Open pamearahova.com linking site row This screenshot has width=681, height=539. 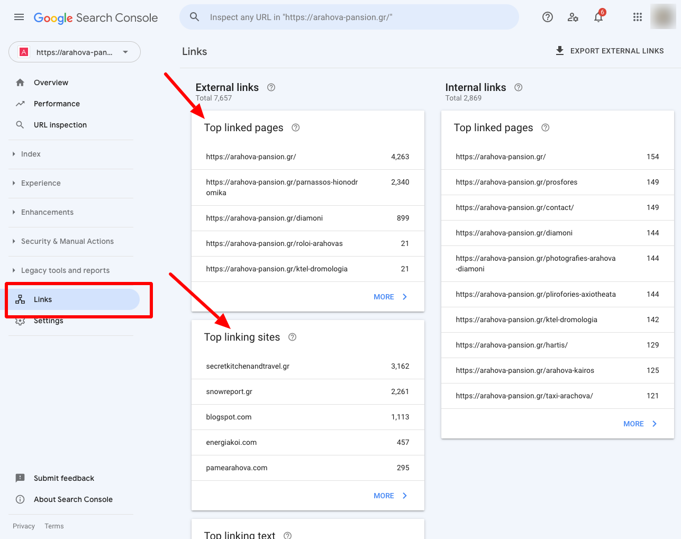pyautogui.click(x=308, y=468)
